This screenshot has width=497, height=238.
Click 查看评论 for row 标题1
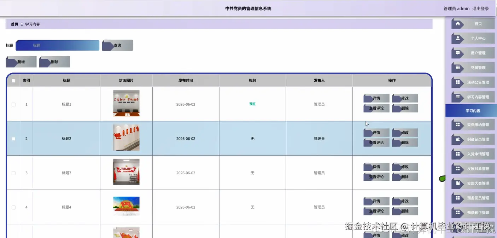(x=376, y=108)
